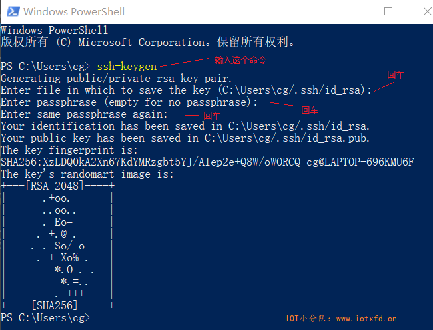Click the [SHA256] randomart footer

(58, 305)
